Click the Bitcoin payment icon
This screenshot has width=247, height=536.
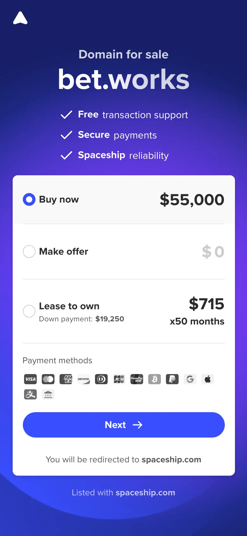click(x=155, y=379)
